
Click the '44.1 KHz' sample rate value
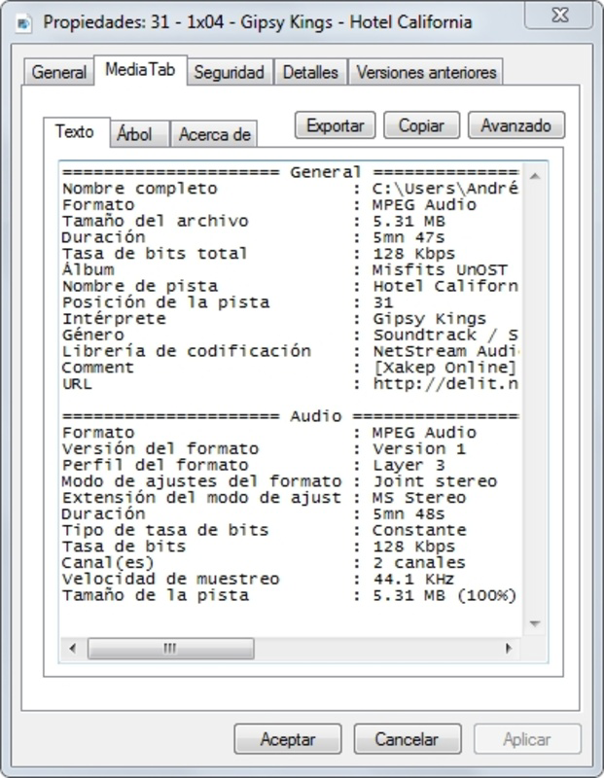point(413,579)
